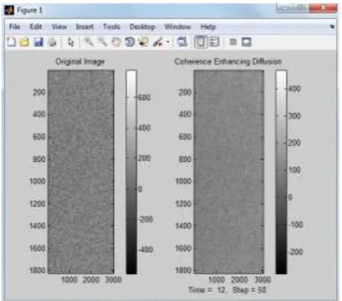Close the Figure 1 window
Image resolution: width=342 pixels, height=301 pixels.
(323, 8)
